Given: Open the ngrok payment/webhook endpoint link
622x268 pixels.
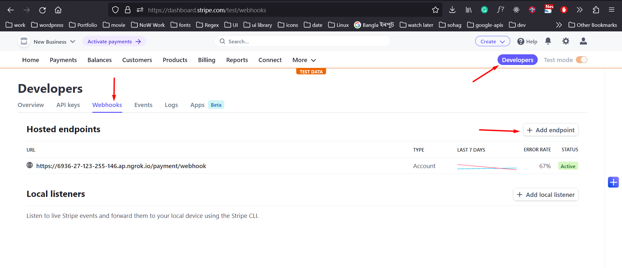Looking at the screenshot, I should click(x=121, y=166).
